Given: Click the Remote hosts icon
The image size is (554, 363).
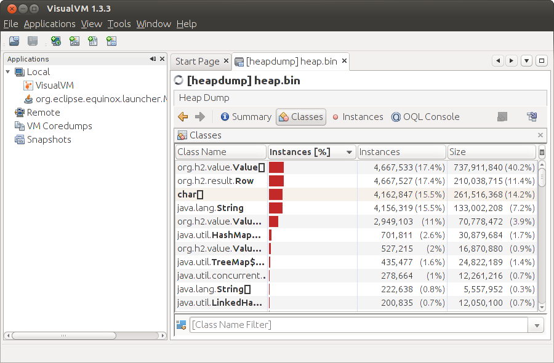Looking at the screenshot, I should pyautogui.click(x=20, y=113).
